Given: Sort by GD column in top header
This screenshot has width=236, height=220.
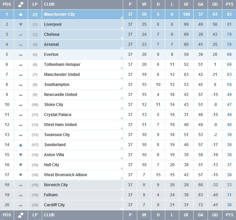Looking at the screenshot, I should 215,4.
